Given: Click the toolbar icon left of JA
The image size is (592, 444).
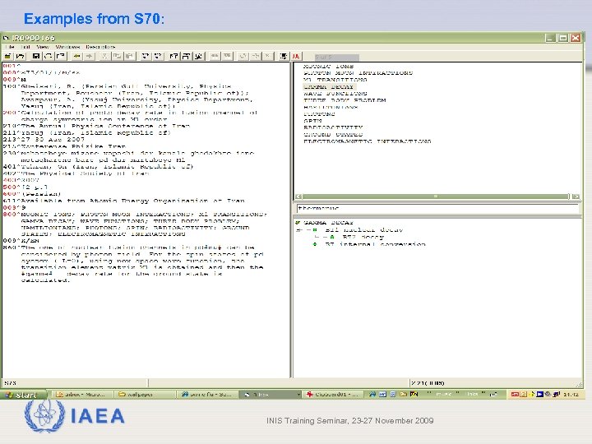Looking at the screenshot, I should (283, 56).
